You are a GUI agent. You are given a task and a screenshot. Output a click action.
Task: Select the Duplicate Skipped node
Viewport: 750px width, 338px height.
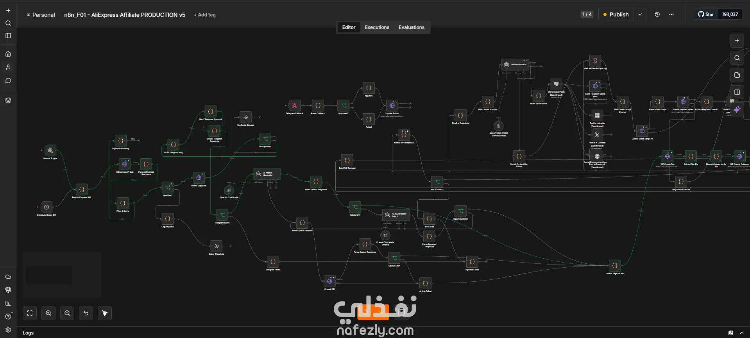pyautogui.click(x=246, y=117)
